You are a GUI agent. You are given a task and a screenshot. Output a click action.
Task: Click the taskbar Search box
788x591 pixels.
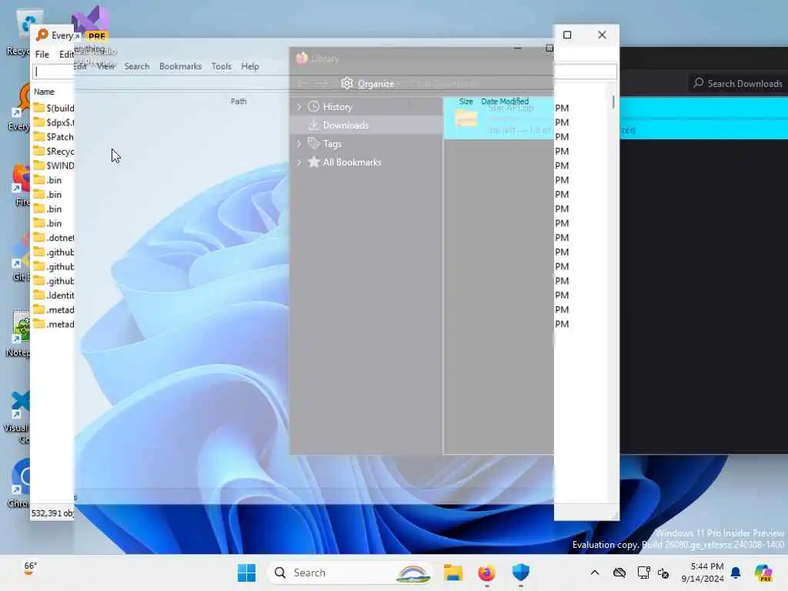pyautogui.click(x=351, y=573)
